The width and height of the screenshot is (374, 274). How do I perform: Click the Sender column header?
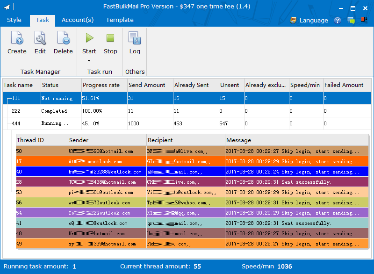108,140
